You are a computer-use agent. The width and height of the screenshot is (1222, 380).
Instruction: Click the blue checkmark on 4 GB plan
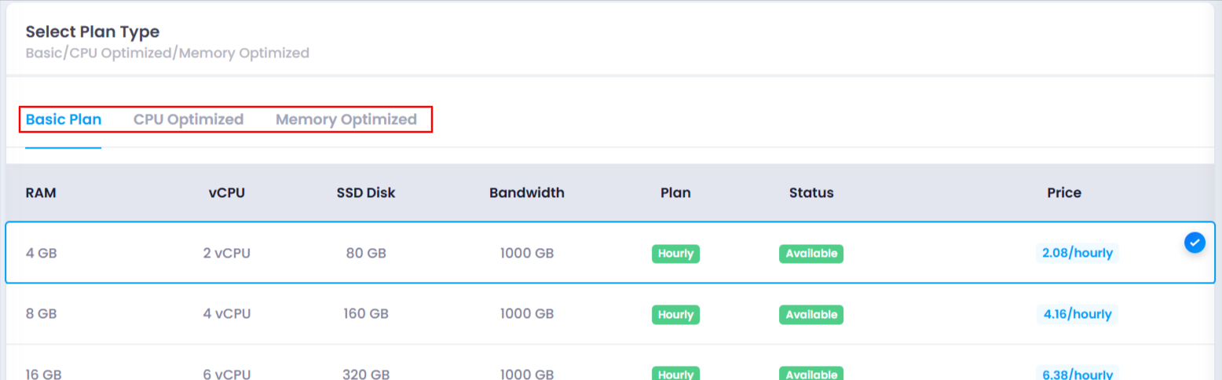tap(1195, 243)
